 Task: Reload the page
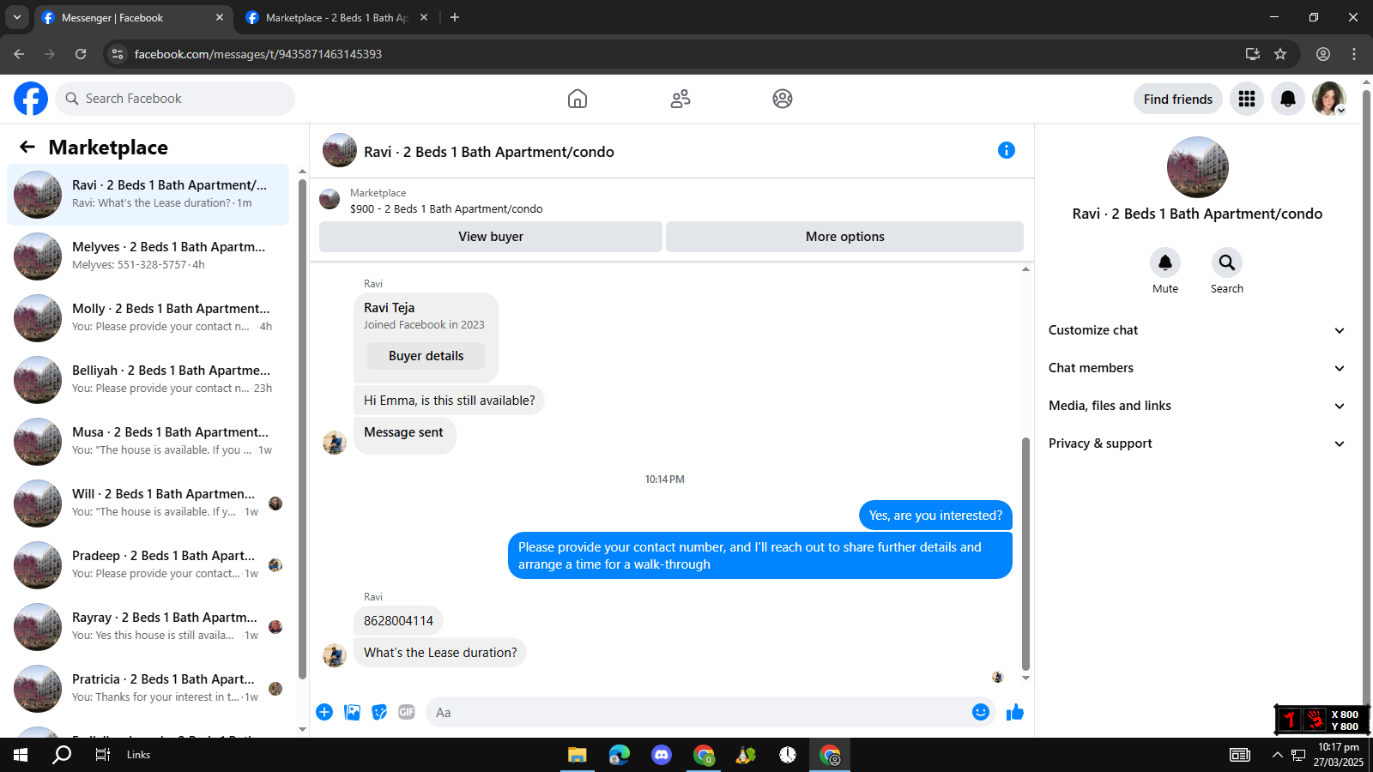tap(81, 54)
